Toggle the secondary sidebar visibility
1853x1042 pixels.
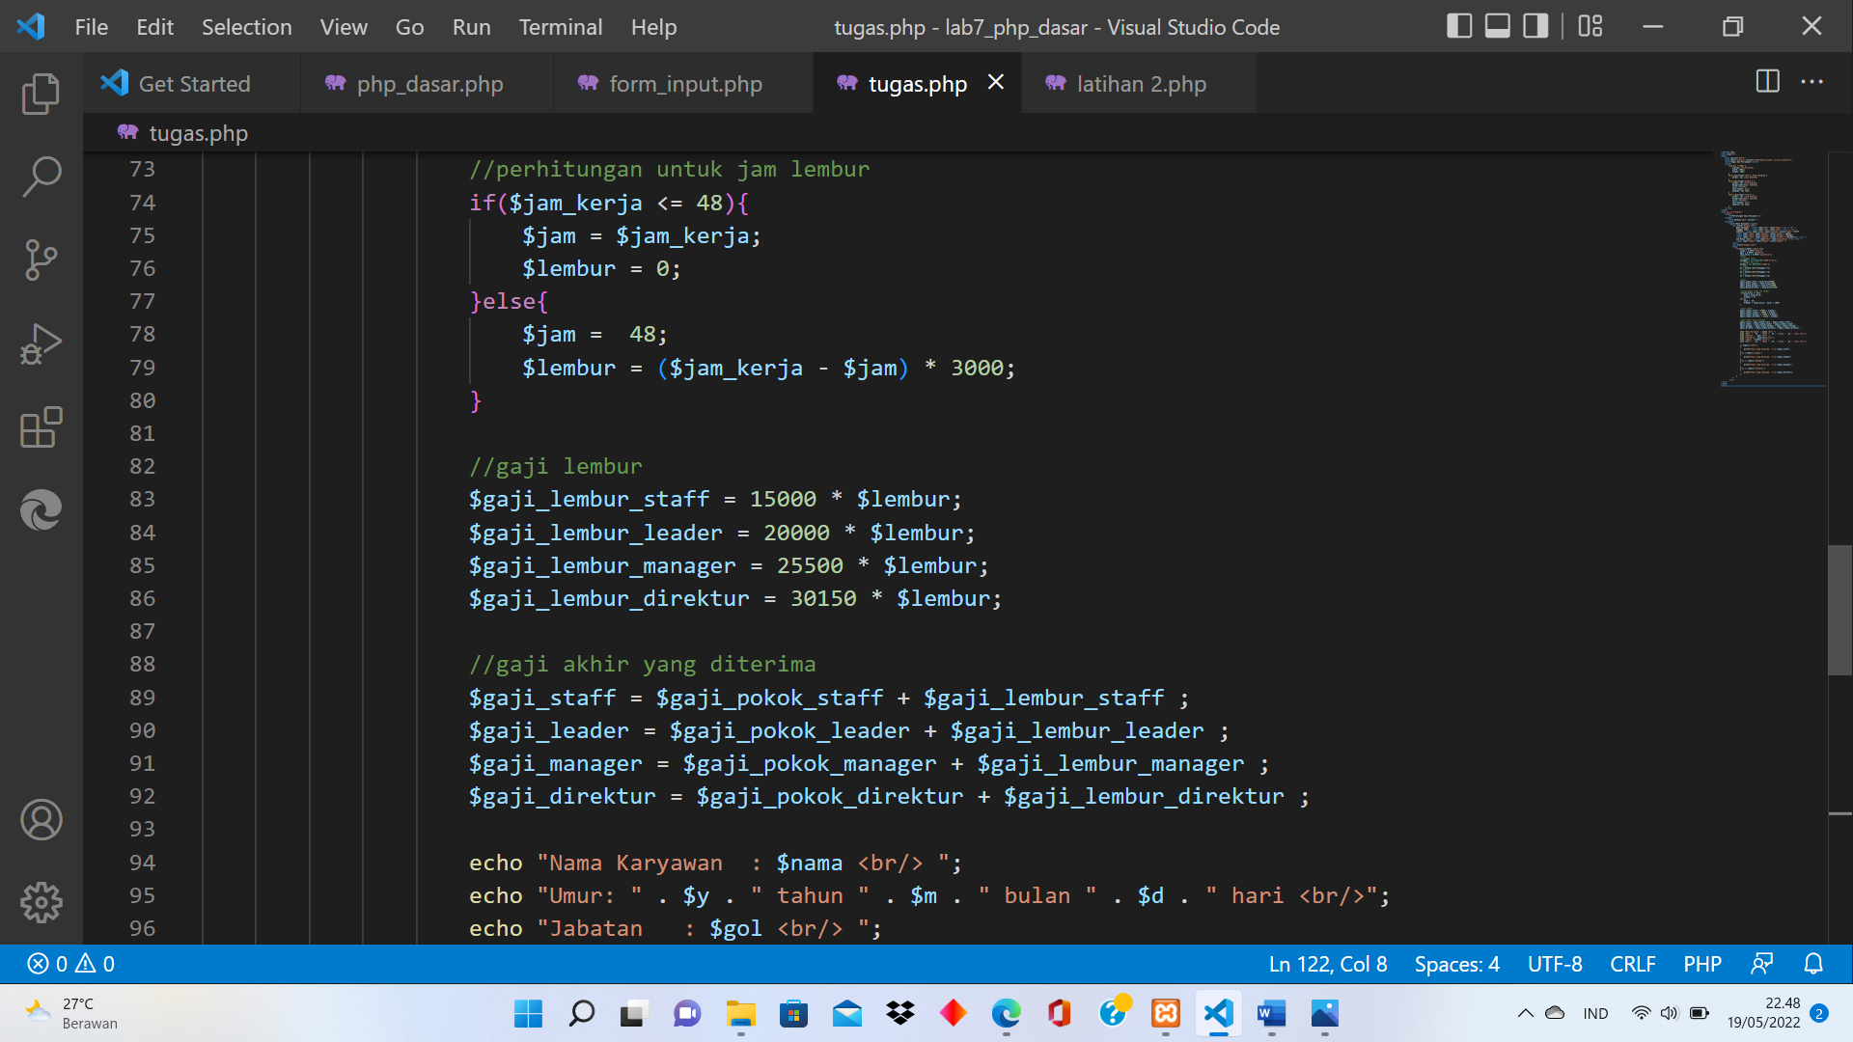(1534, 26)
